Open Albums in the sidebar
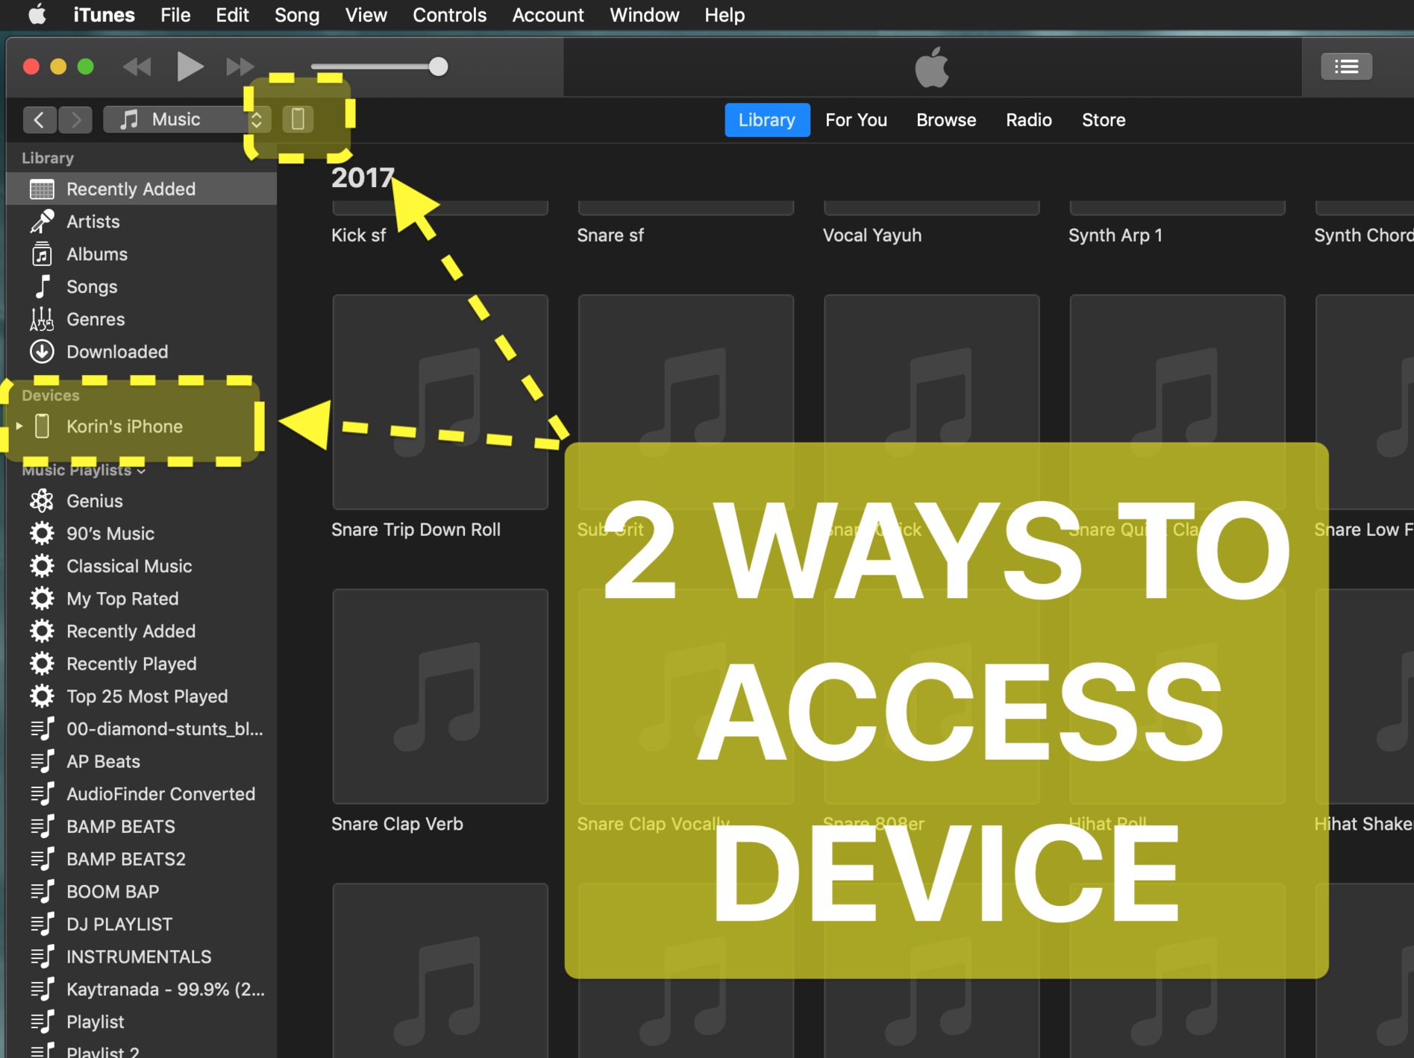Image resolution: width=1414 pixels, height=1058 pixels. (x=141, y=254)
